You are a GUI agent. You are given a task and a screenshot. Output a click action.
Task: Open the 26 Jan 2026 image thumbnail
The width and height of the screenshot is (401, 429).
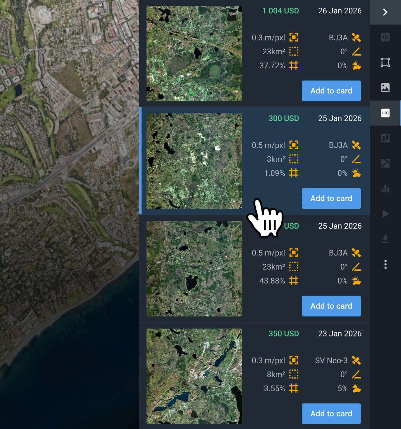194,54
